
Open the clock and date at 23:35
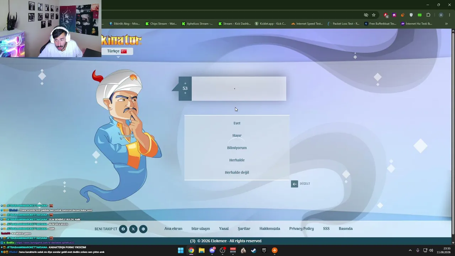[443, 250]
